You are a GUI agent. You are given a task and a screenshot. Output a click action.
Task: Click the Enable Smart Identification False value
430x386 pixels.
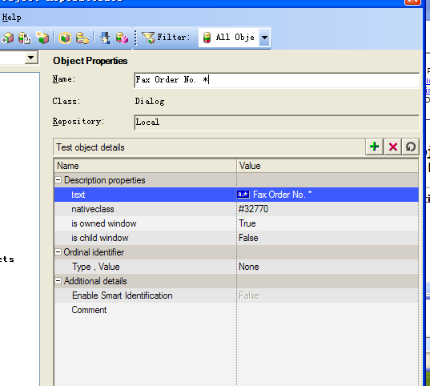249,296
